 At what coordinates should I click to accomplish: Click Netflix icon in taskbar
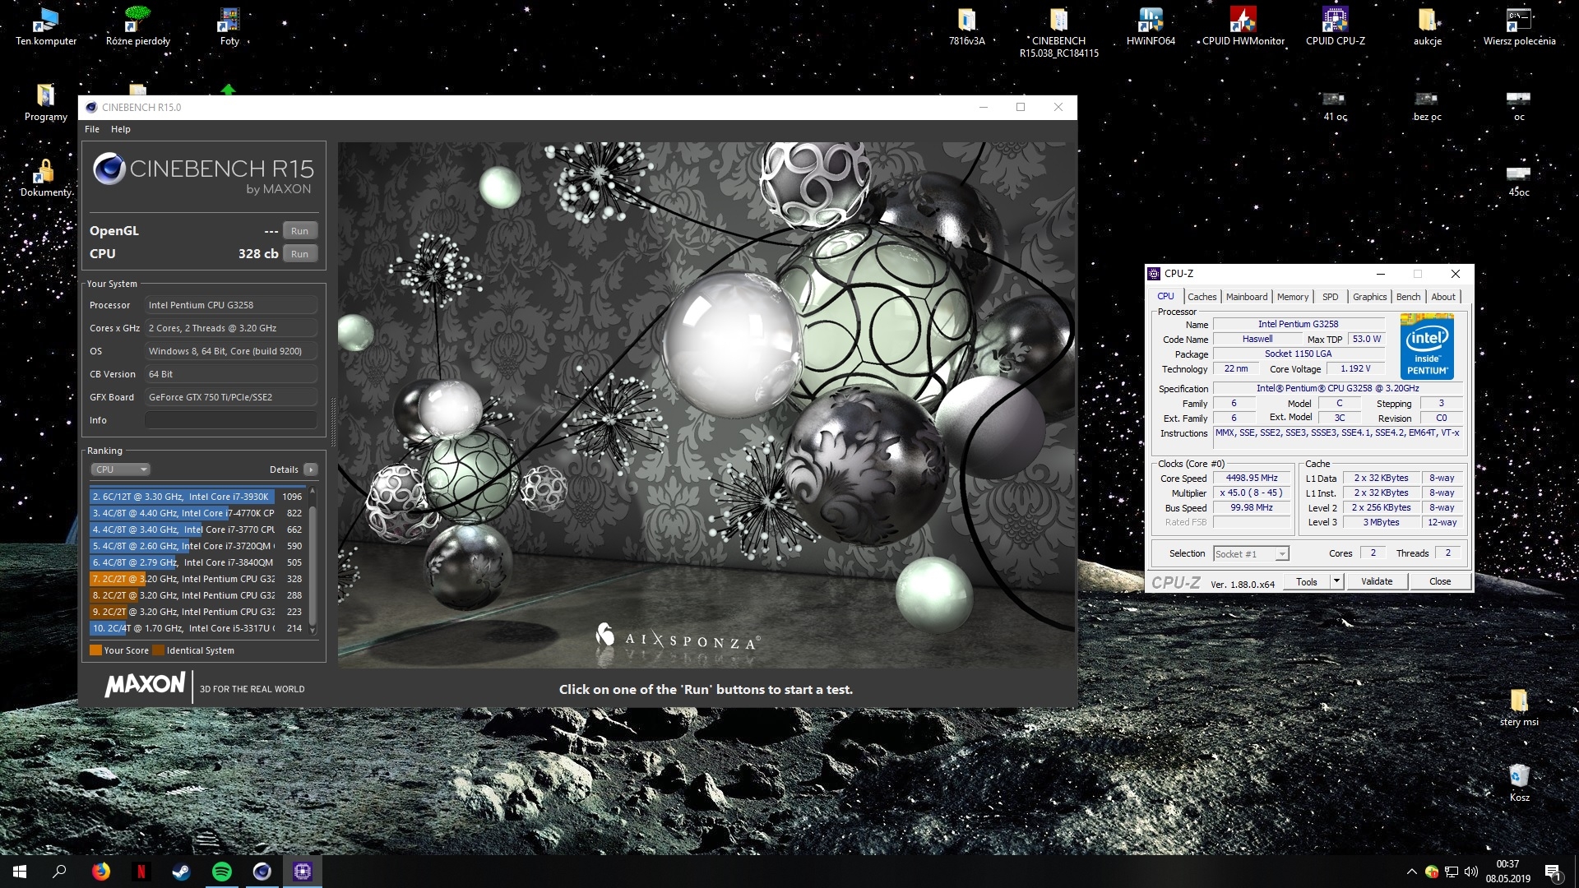pos(141,872)
